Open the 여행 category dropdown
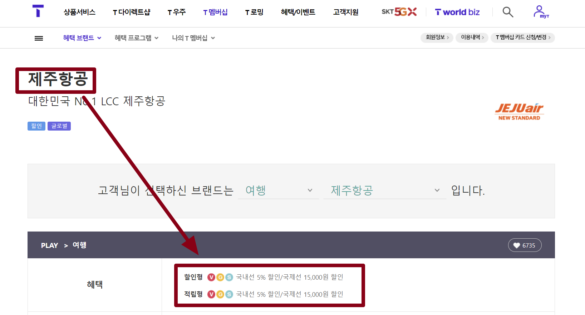This screenshot has height=315, width=585. [279, 190]
